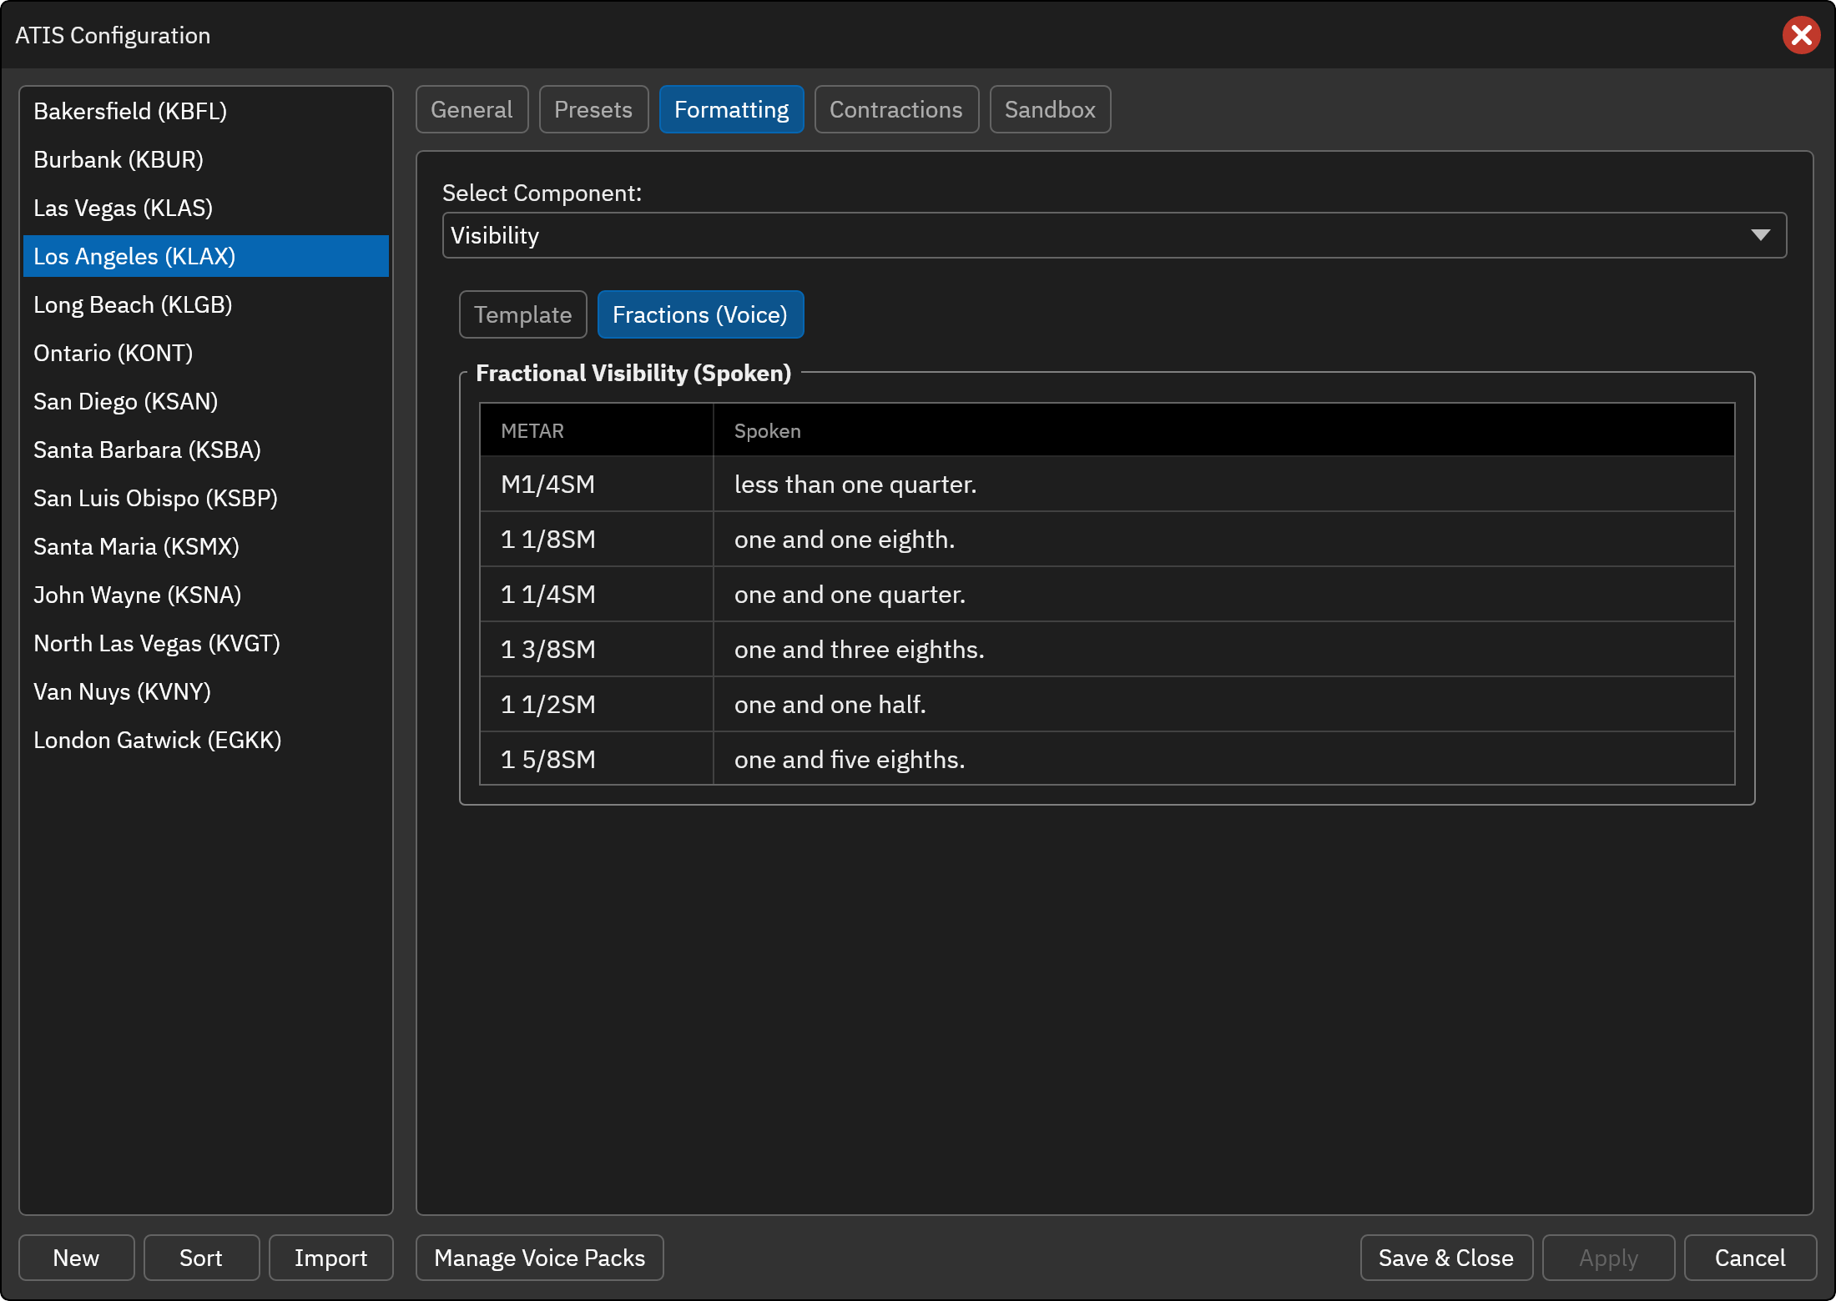Choose Las Vegas (KLAS)
Viewport: 1836px width, 1301px height.
point(205,208)
